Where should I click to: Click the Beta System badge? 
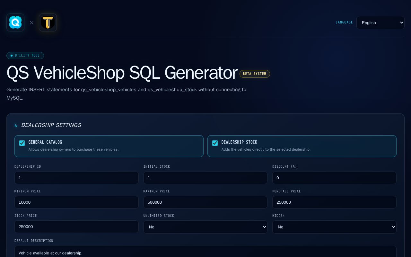(x=255, y=74)
